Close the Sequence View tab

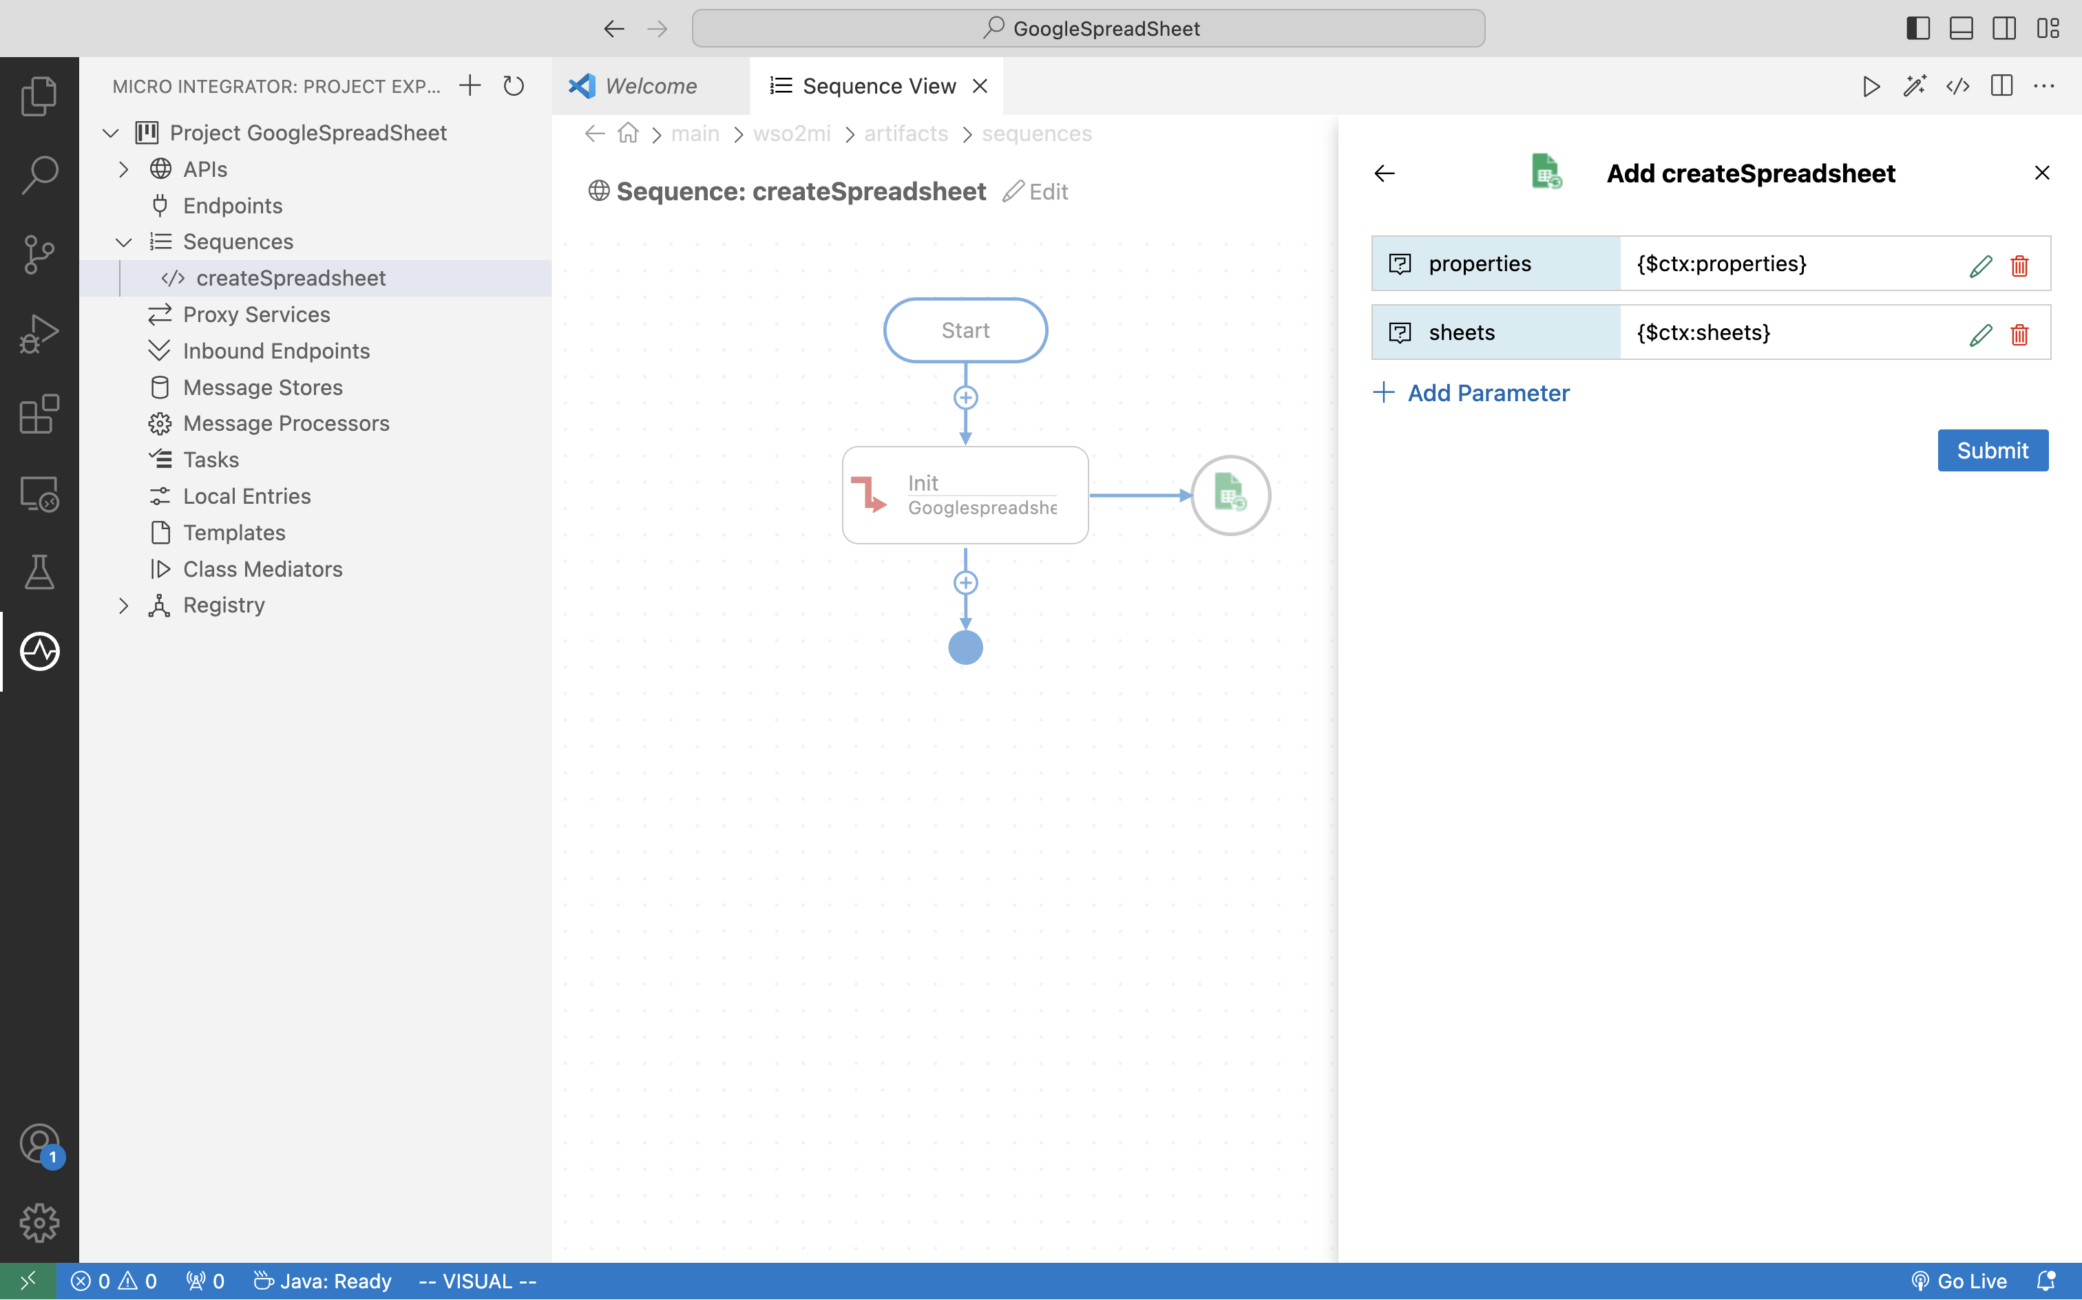point(980,86)
